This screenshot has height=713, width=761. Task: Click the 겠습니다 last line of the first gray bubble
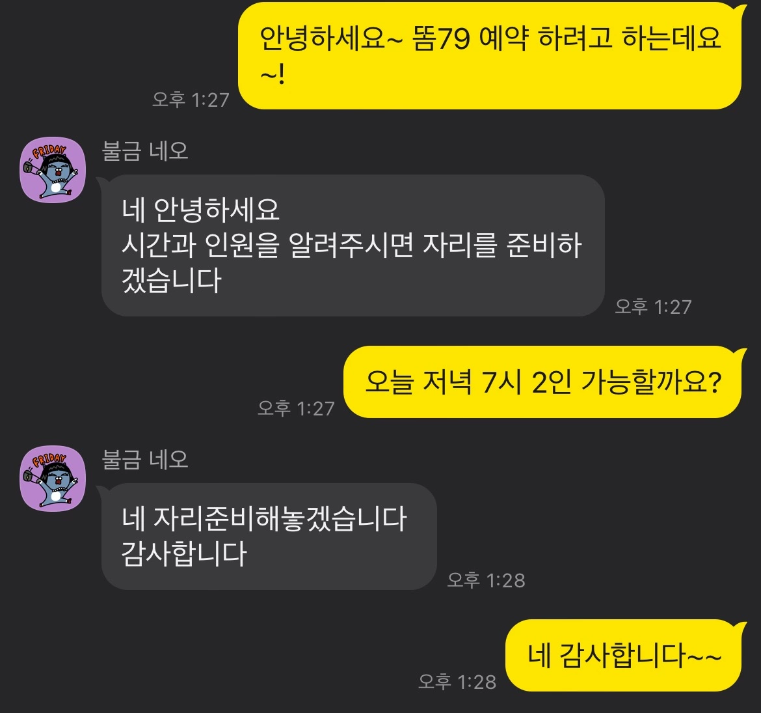tap(171, 281)
